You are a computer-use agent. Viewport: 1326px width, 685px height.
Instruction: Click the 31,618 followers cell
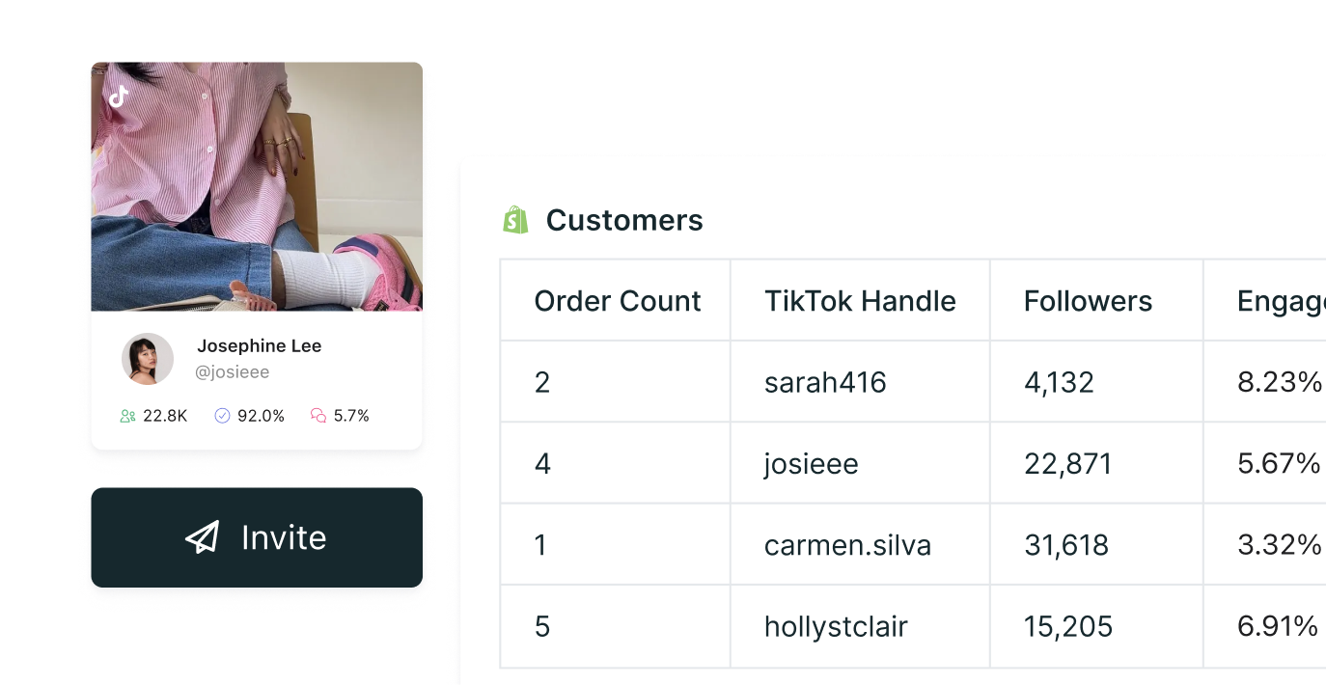tap(1066, 545)
